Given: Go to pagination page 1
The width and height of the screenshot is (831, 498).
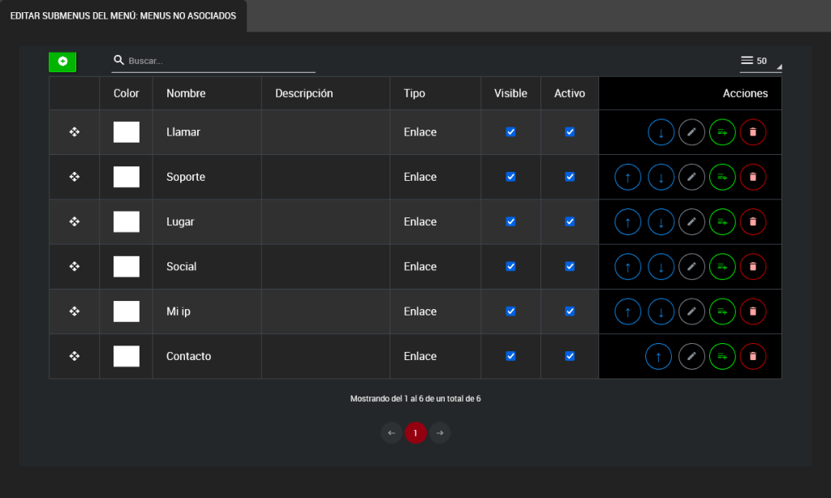Looking at the screenshot, I should pos(415,433).
